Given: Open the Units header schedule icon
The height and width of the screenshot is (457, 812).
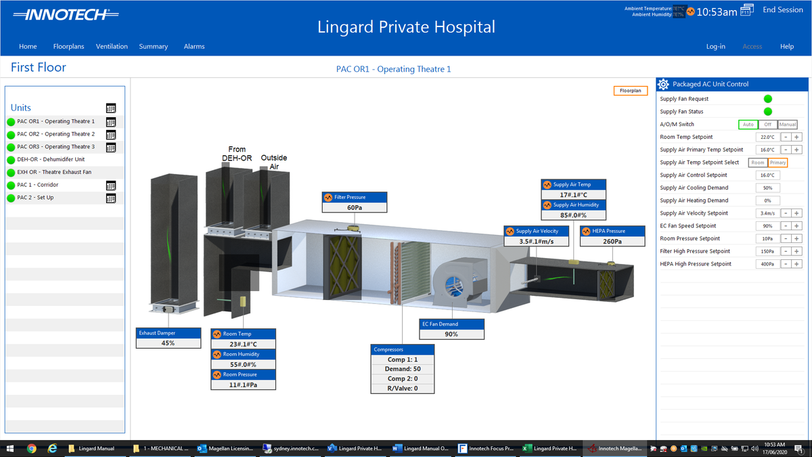Looking at the screenshot, I should [111, 108].
